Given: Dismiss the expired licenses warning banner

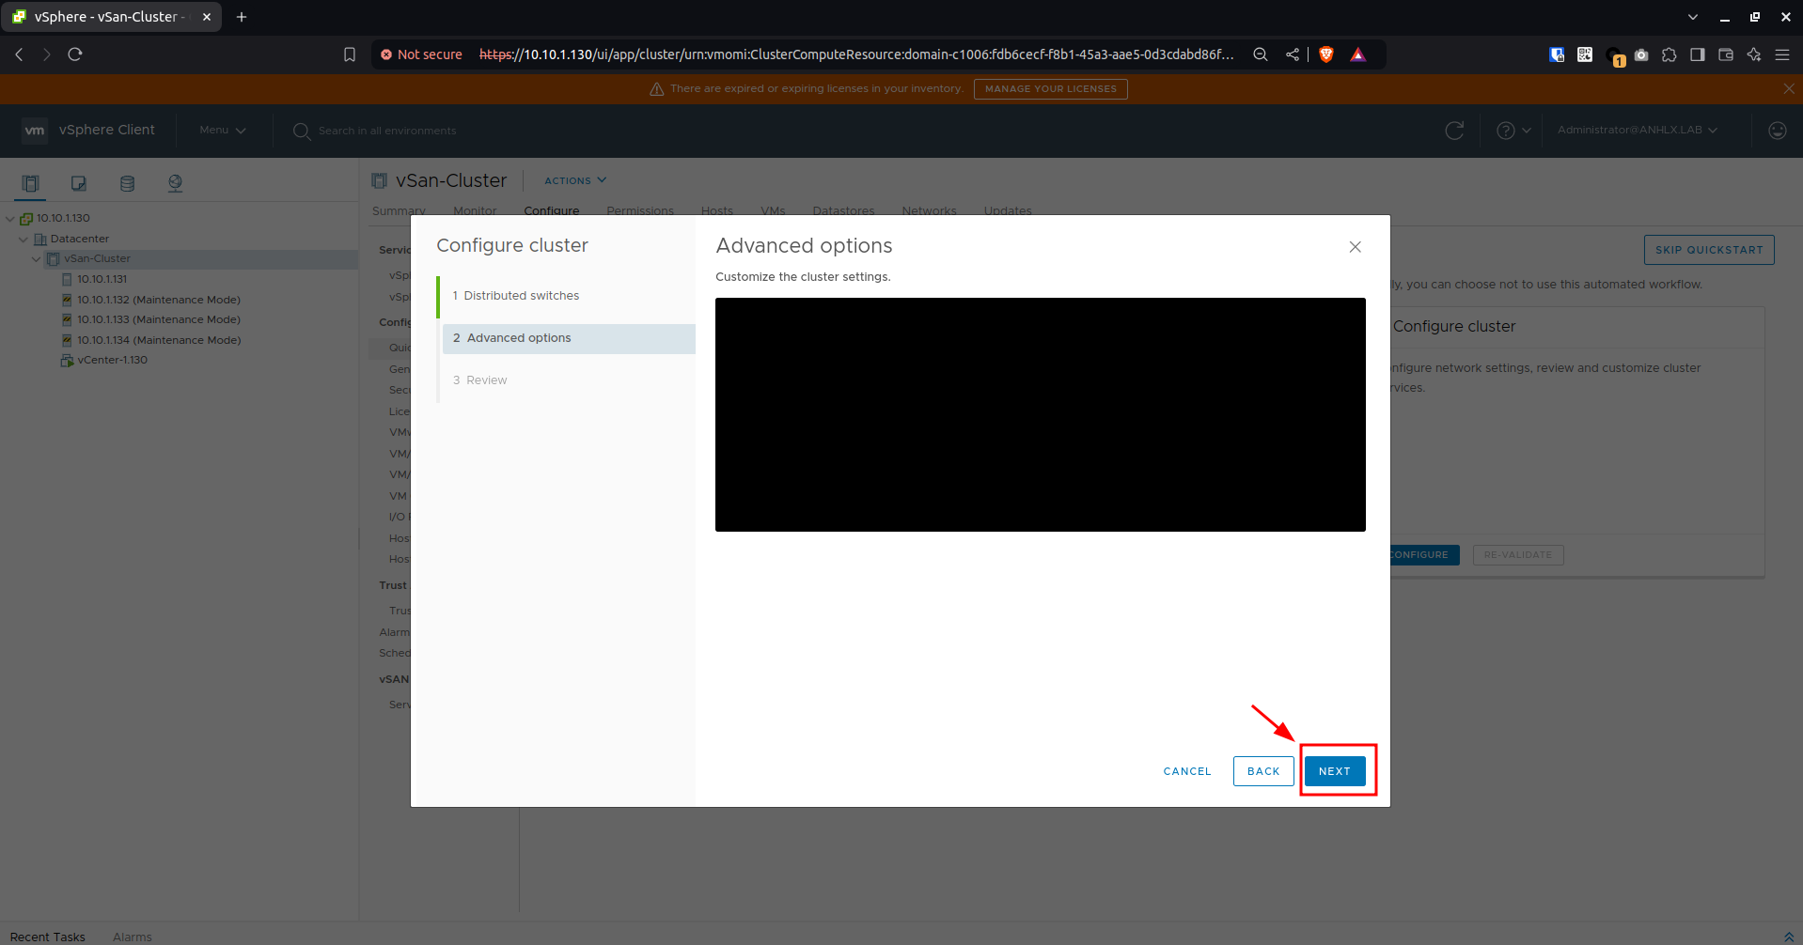Looking at the screenshot, I should (1788, 88).
